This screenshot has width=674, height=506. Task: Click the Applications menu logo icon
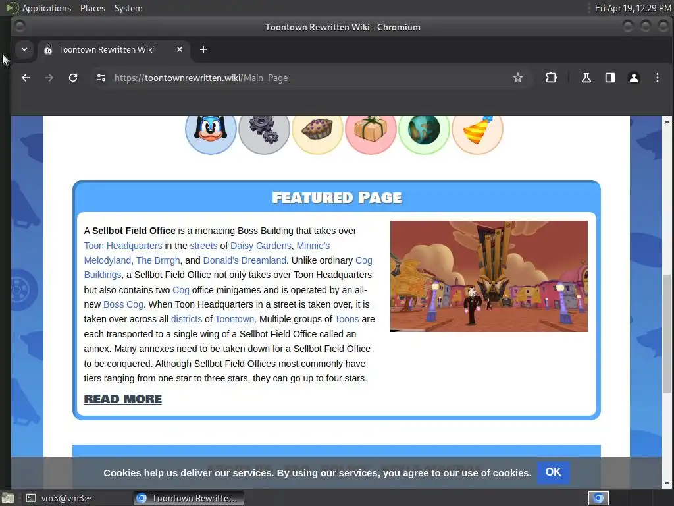click(13, 8)
